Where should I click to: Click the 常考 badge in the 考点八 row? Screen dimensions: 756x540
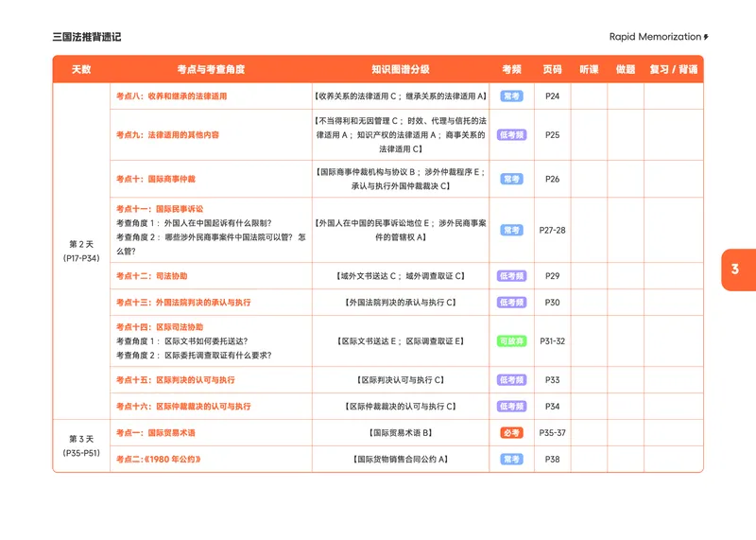point(511,96)
